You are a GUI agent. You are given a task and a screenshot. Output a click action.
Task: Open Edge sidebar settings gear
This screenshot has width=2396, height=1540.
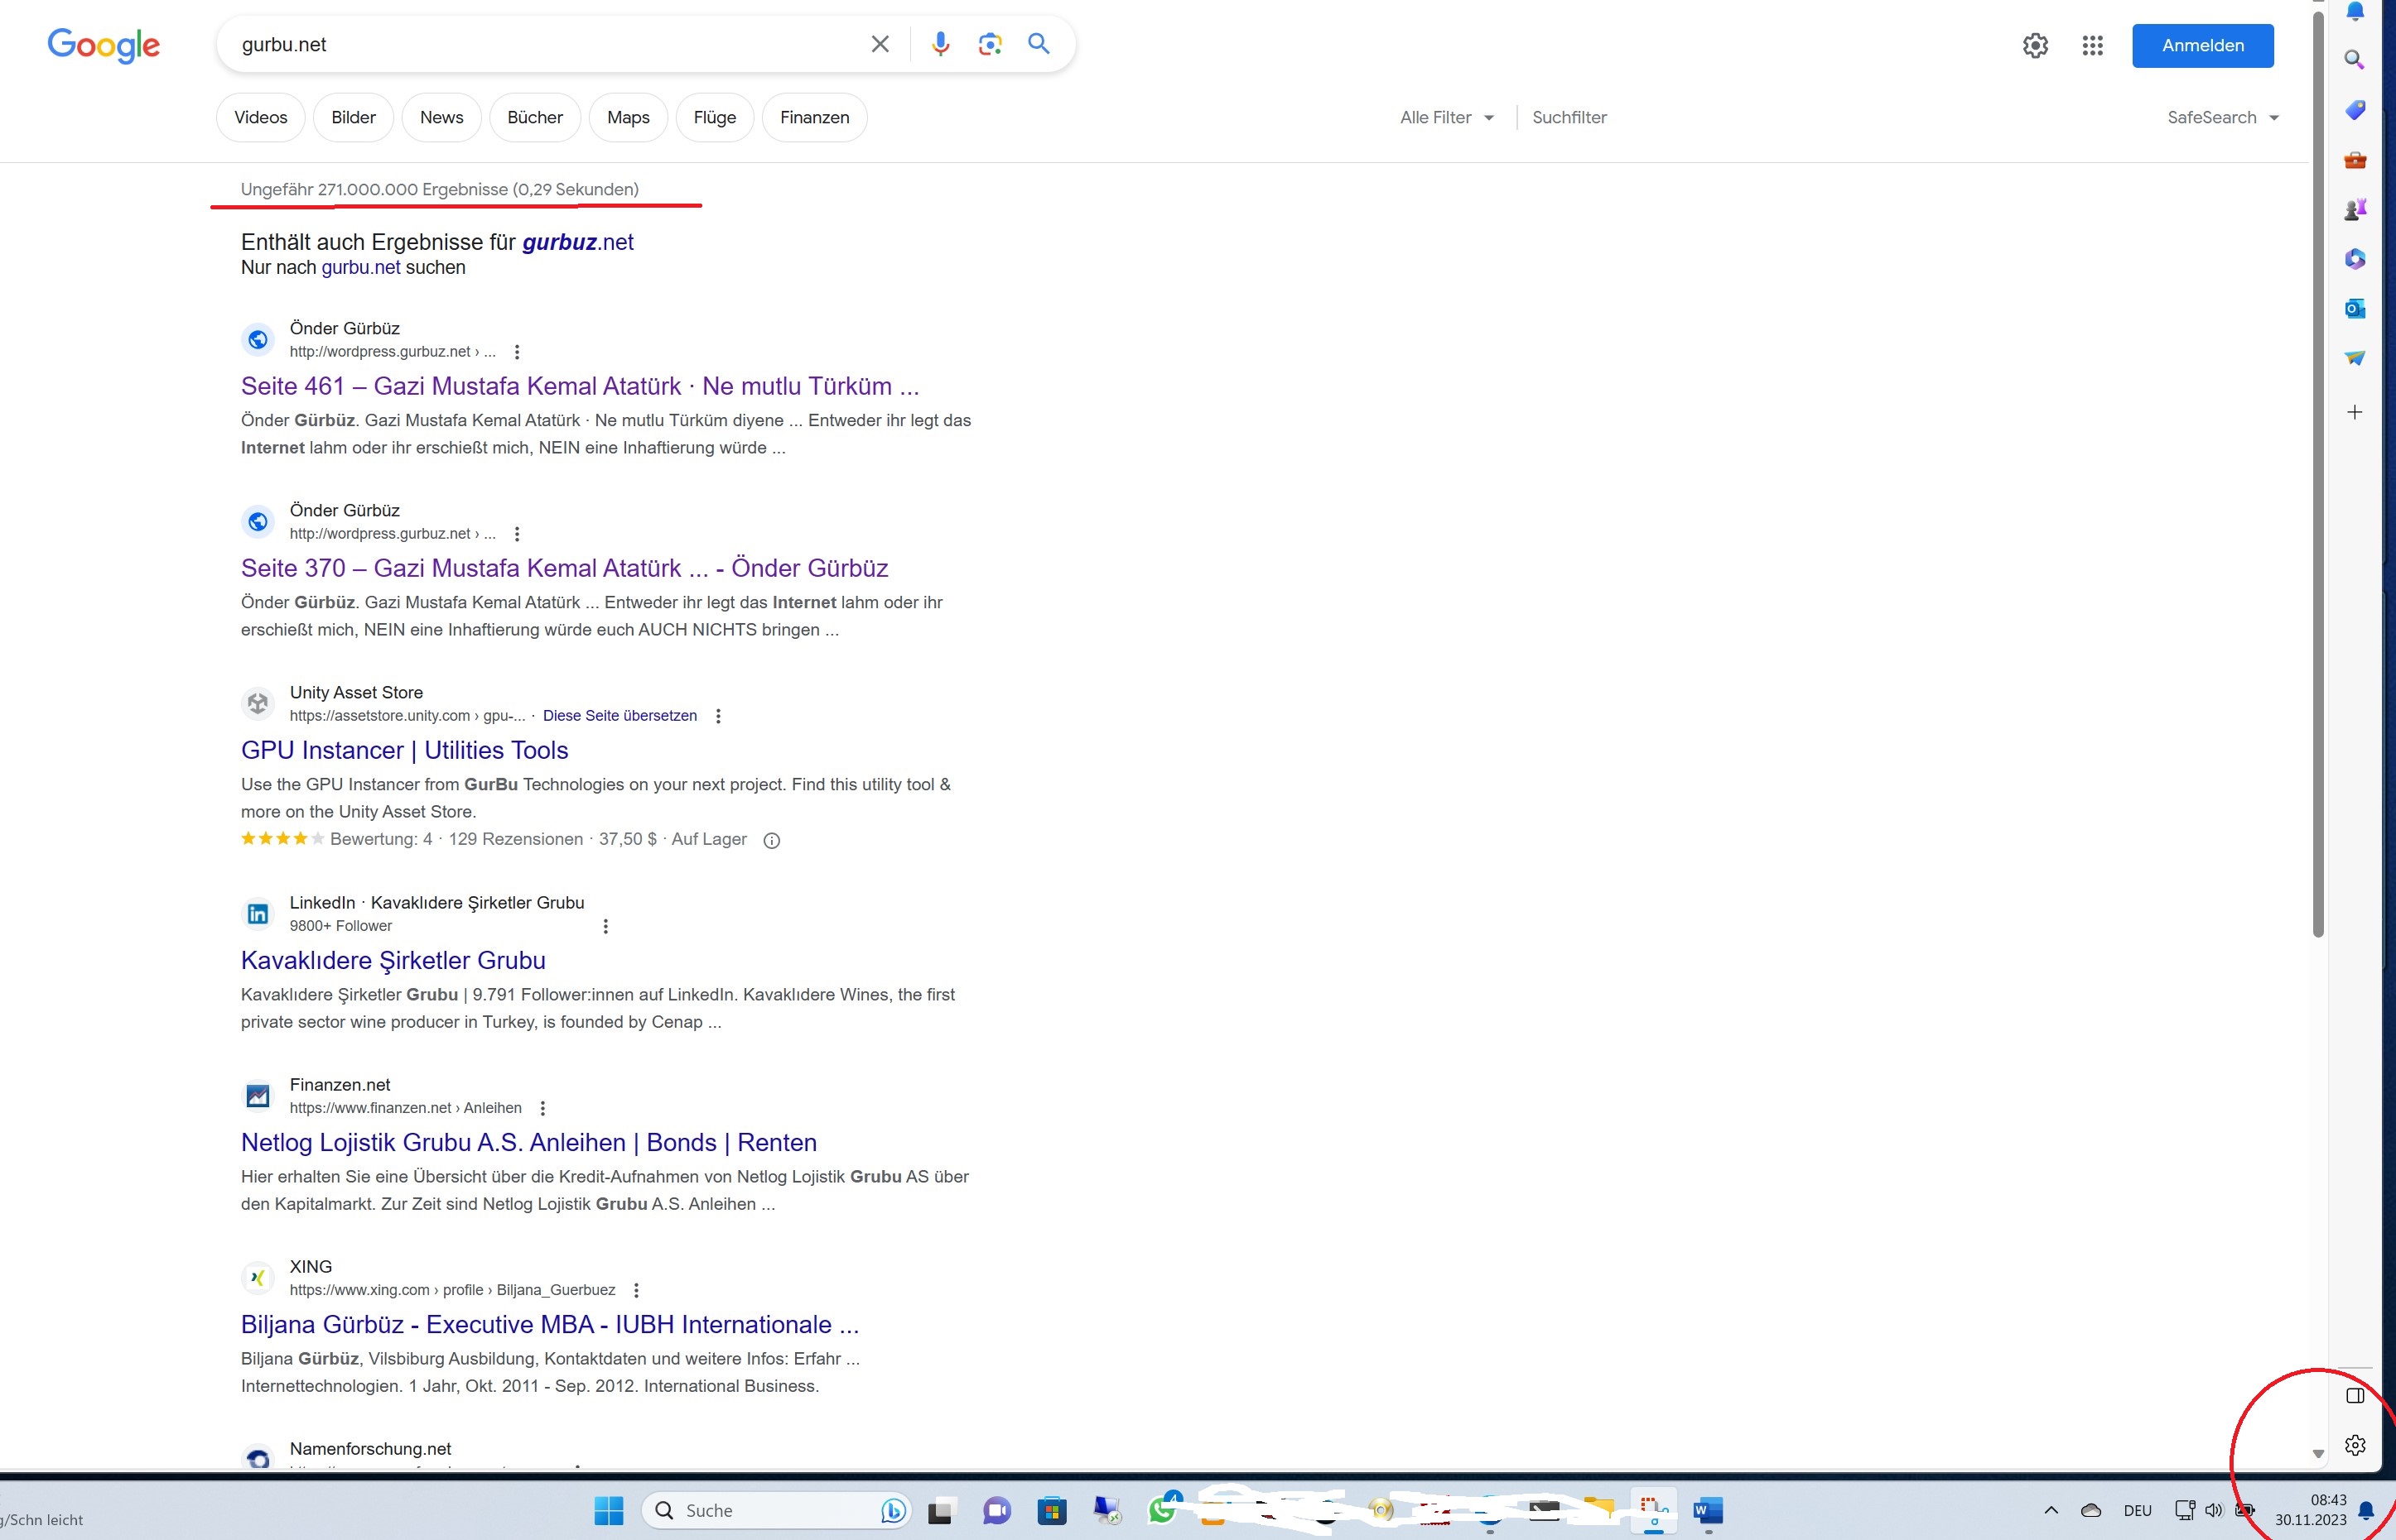coord(2355,1445)
